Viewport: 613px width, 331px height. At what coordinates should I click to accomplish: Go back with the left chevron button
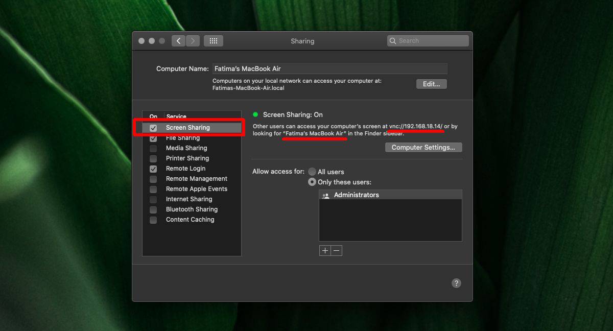(x=178, y=41)
